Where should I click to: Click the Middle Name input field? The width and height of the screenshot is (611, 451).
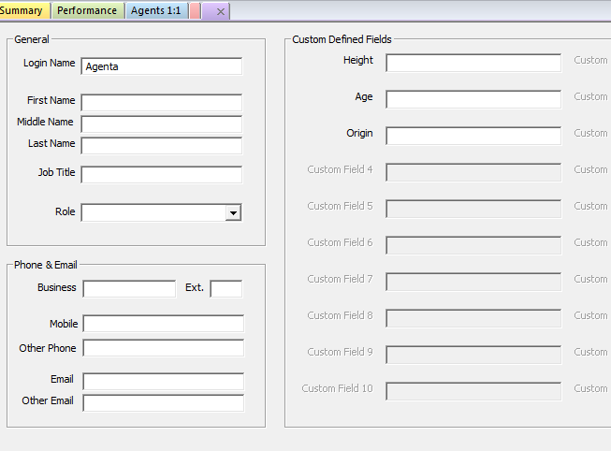point(161,124)
